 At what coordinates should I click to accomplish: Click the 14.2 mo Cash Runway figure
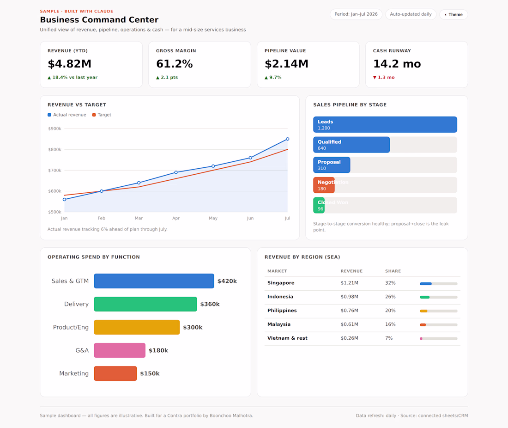pos(397,64)
